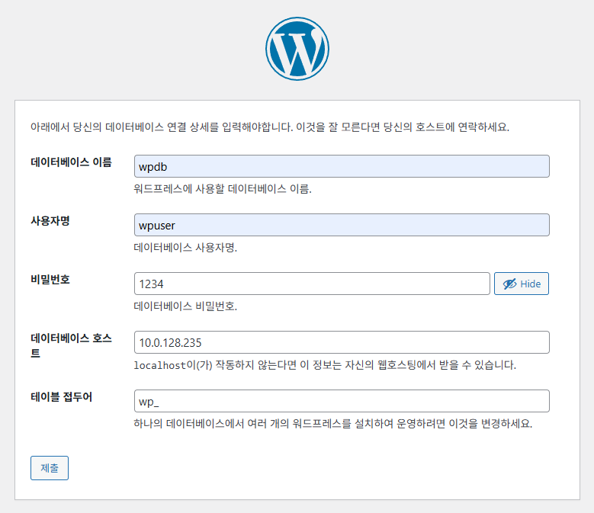The image size is (594, 513).
Task: Submit the form with 제출 button
Action: point(50,468)
